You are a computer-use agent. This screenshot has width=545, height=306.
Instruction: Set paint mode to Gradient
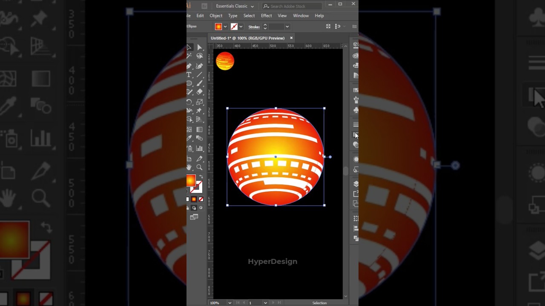click(x=194, y=199)
